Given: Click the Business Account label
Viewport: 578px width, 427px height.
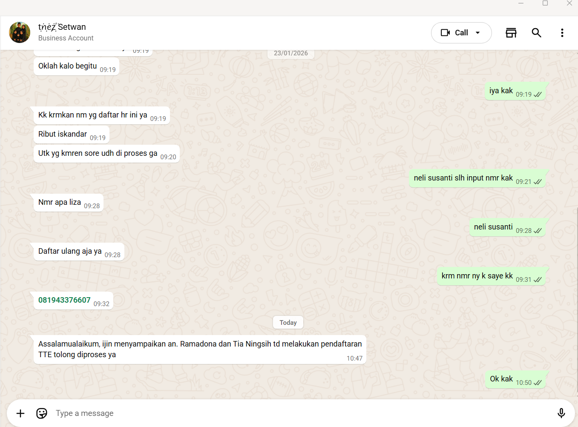Looking at the screenshot, I should (66, 38).
